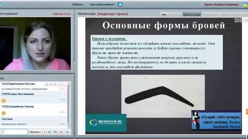Click the blue icon at chat toolbar end
The height and width of the screenshot is (139, 248).
(x=68, y=132)
